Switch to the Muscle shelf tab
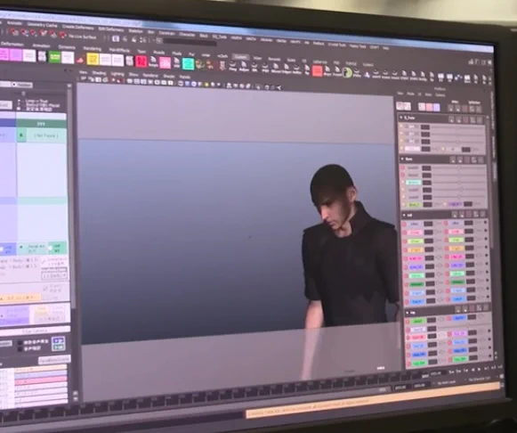517x433 pixels. (159, 53)
